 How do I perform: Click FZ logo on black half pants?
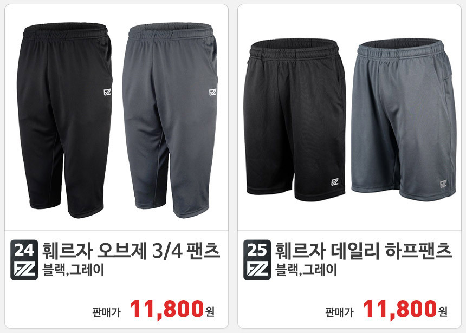pos(335,182)
